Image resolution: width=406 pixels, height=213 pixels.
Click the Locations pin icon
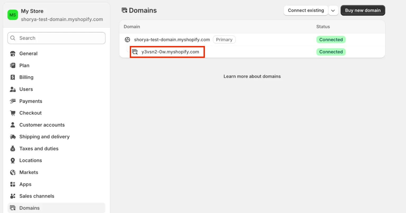(13, 160)
